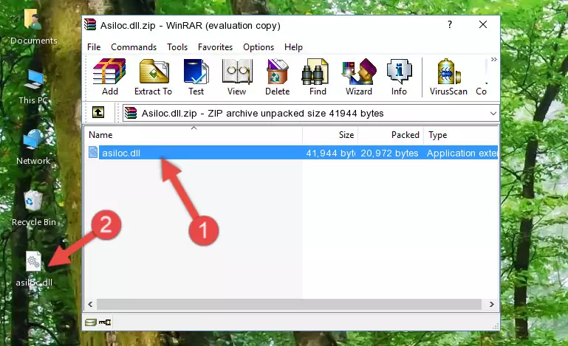This screenshot has height=346, width=568.
Task: Sort by the Type column header
Action: 461,135
